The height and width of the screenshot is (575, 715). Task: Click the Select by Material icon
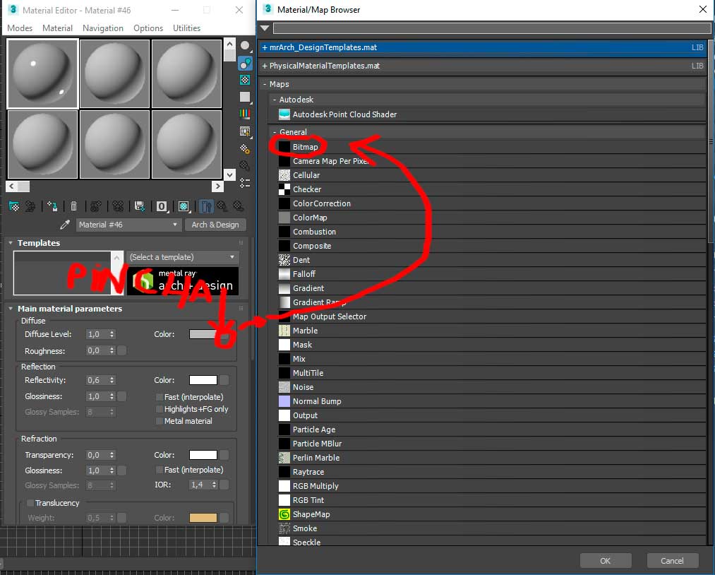coord(246,166)
